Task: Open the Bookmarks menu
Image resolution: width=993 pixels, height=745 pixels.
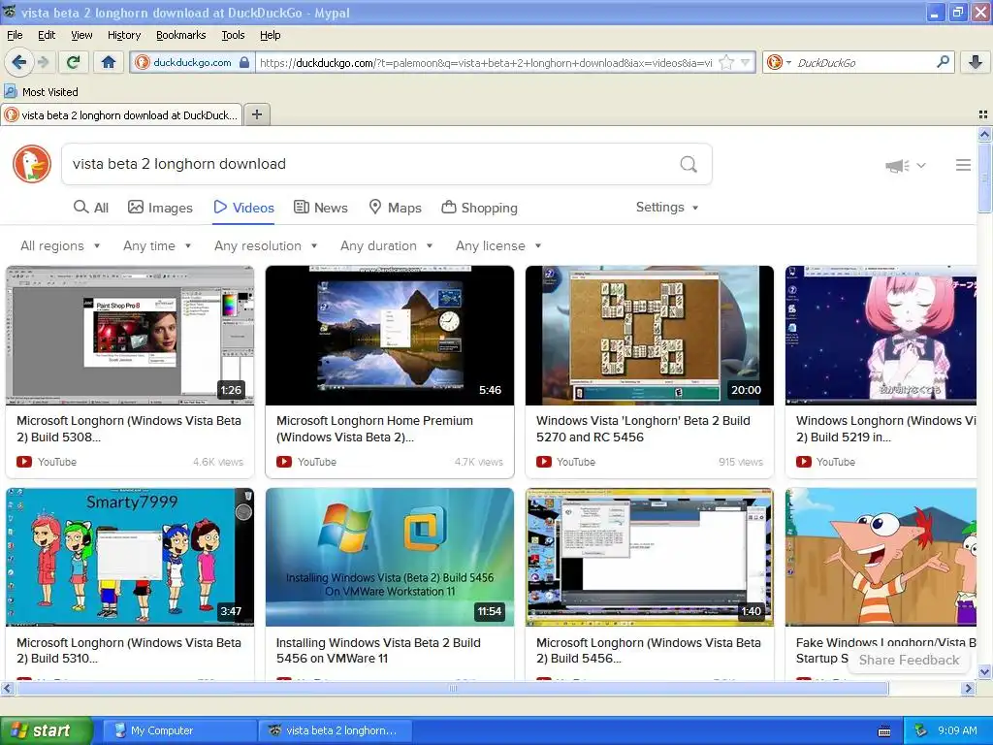Action: click(181, 35)
